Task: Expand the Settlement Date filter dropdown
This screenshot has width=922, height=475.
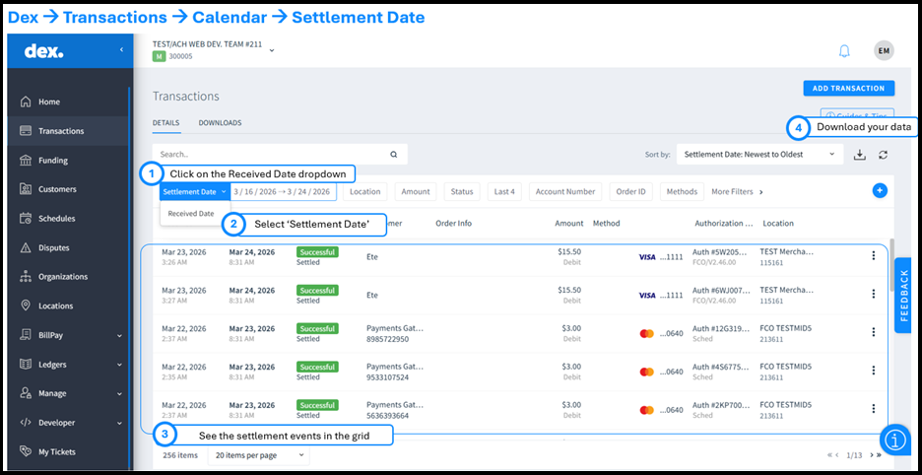Action: click(x=194, y=191)
